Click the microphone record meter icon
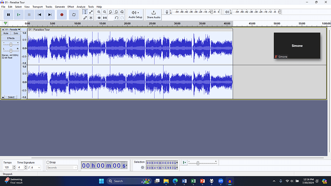Screen dimensions: 331x186 click(167, 12)
